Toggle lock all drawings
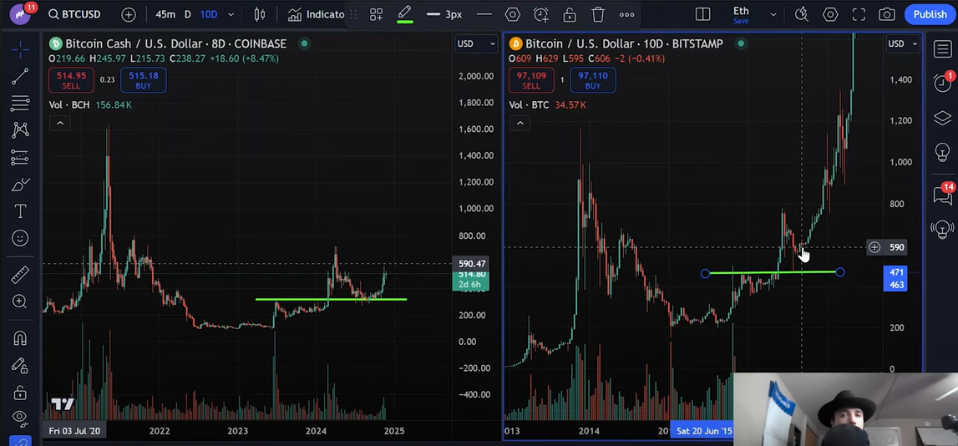This screenshot has width=958, height=446. pyautogui.click(x=20, y=393)
